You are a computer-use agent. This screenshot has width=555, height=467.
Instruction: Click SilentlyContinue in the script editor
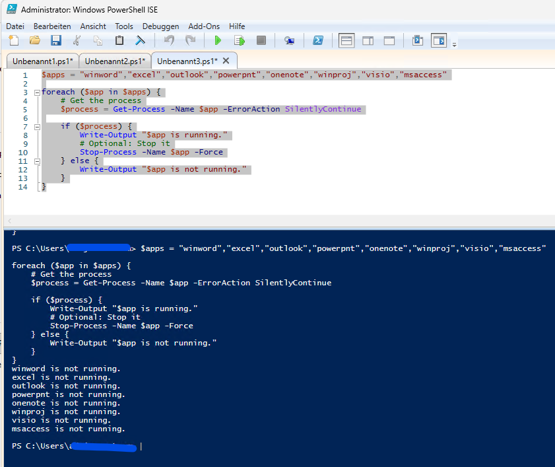coord(323,109)
